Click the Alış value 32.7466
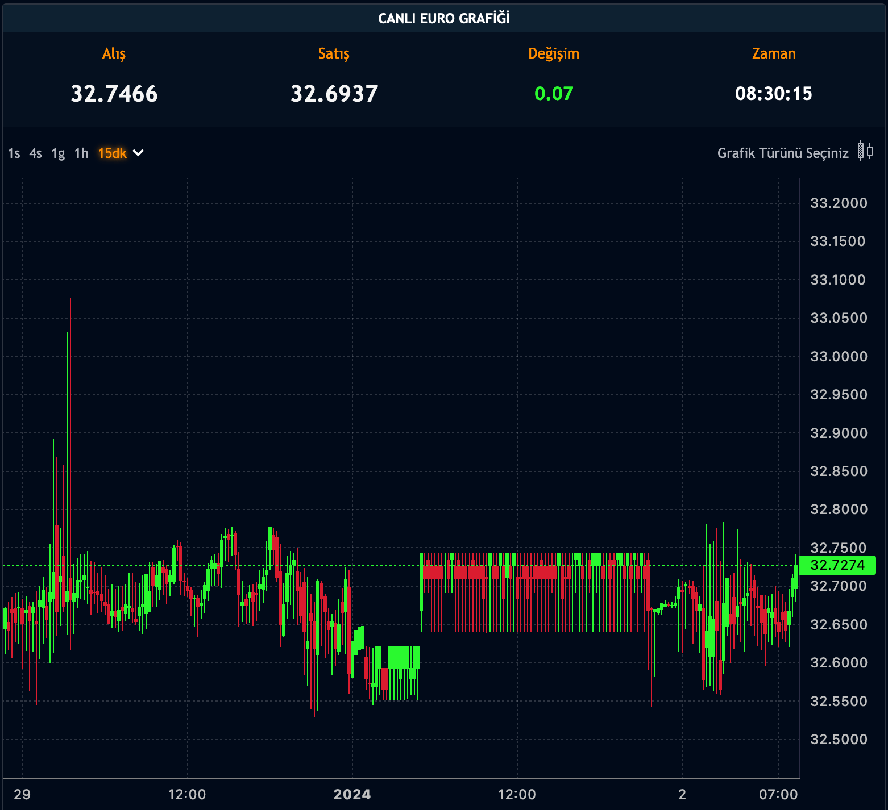This screenshot has height=810, width=888. 114,94
